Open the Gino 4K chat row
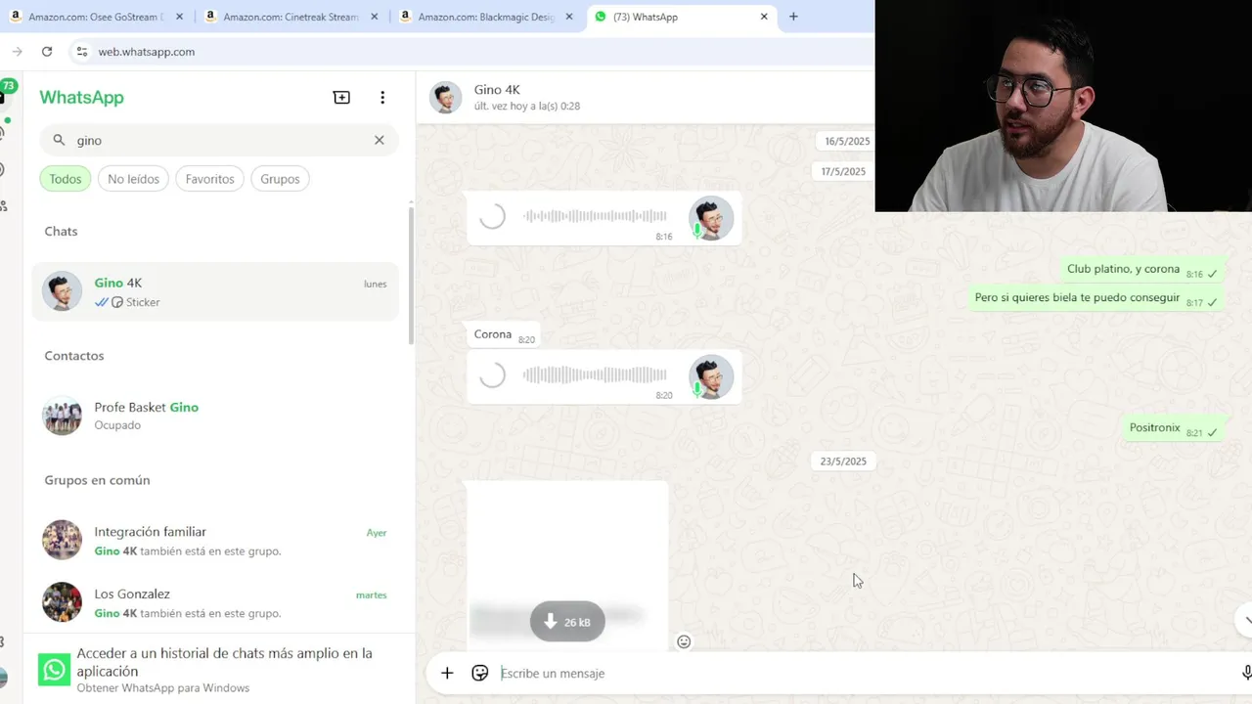The width and height of the screenshot is (1252, 704). pos(215,291)
